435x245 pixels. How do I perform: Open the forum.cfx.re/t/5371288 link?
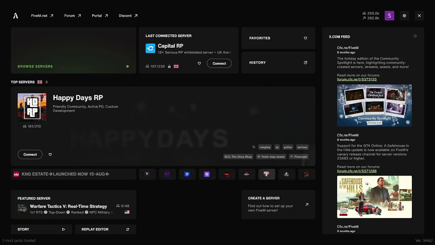tap(357, 171)
